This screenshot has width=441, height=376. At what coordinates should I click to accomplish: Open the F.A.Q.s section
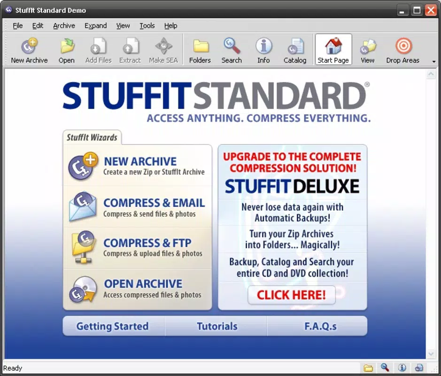coord(320,326)
